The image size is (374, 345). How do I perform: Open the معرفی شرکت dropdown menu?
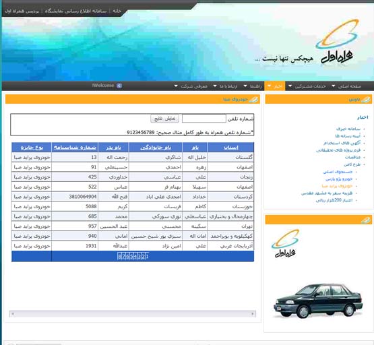[191, 86]
